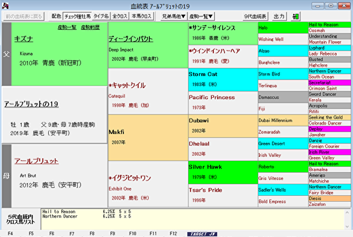The width and height of the screenshot is (353, 237).
Task: Click the Deploy magenta cell
Action: tap(330, 129)
